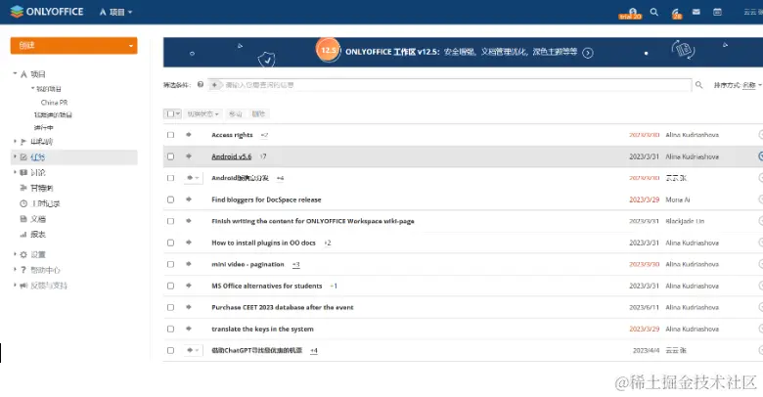Viewport: 763px width, 397px height.
Task: Open 里程碑 in the sidebar
Action: click(41, 142)
